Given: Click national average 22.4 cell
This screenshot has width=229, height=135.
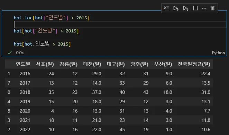Looking at the screenshot, I should [206, 74].
